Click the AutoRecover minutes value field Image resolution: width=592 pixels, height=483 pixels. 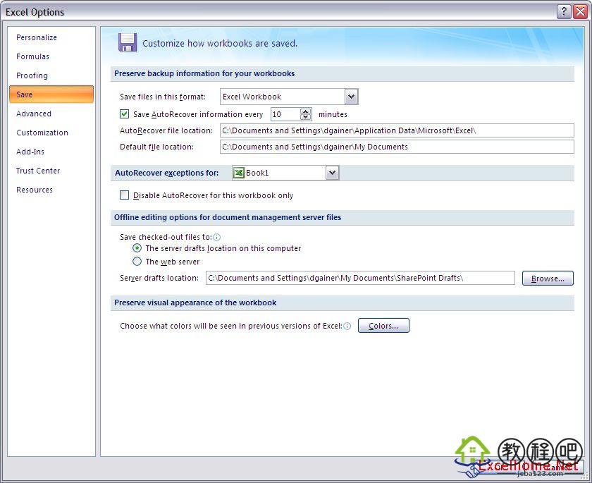tap(285, 114)
